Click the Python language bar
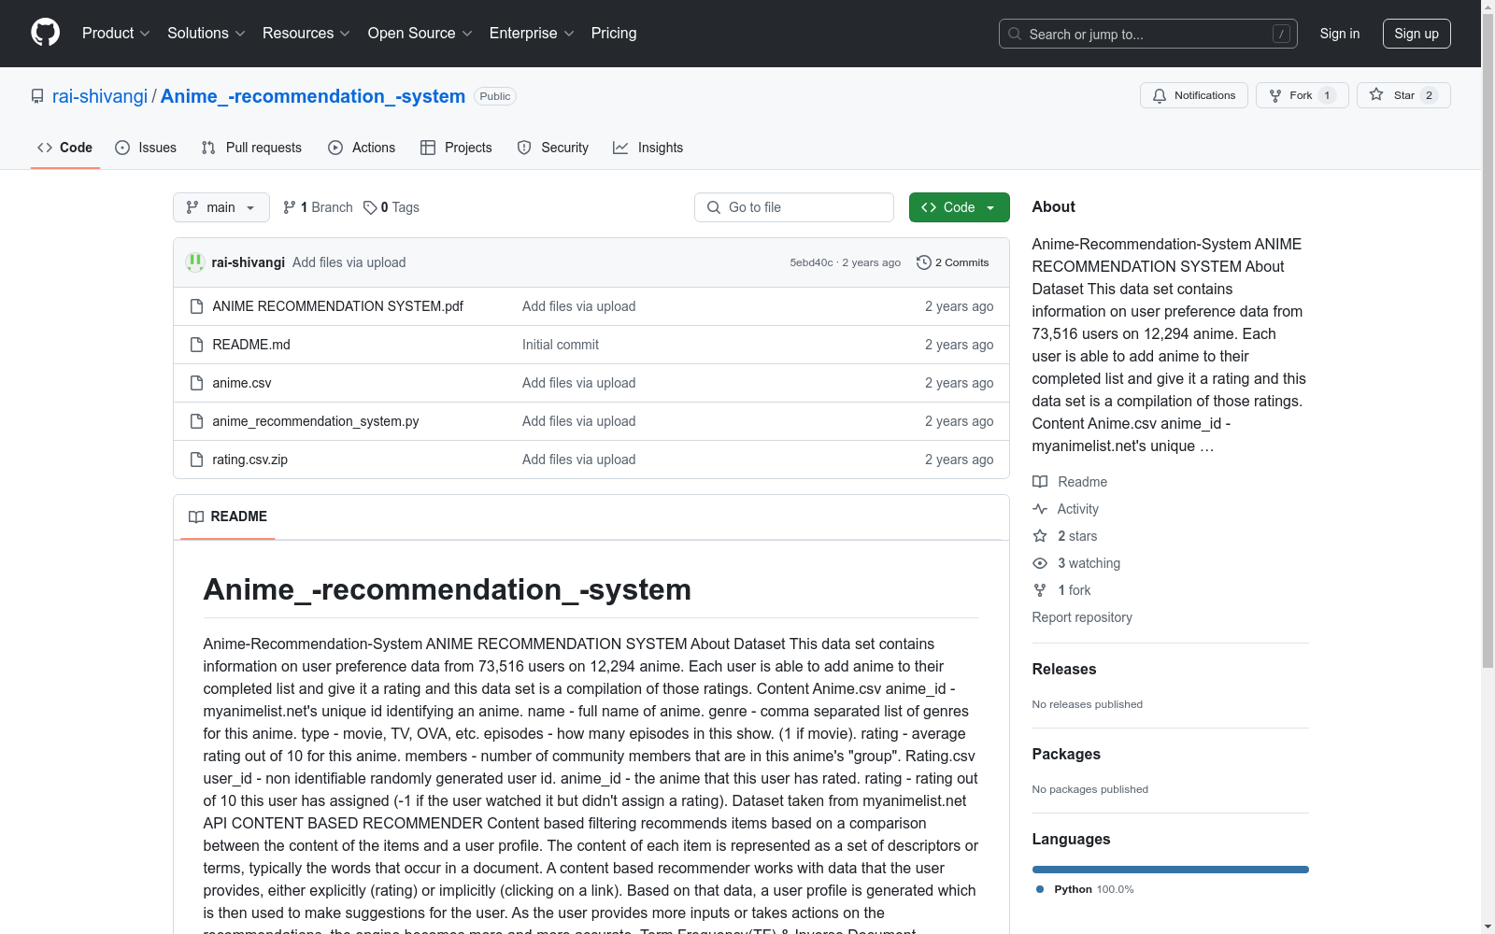This screenshot has width=1495, height=934. (x=1171, y=870)
